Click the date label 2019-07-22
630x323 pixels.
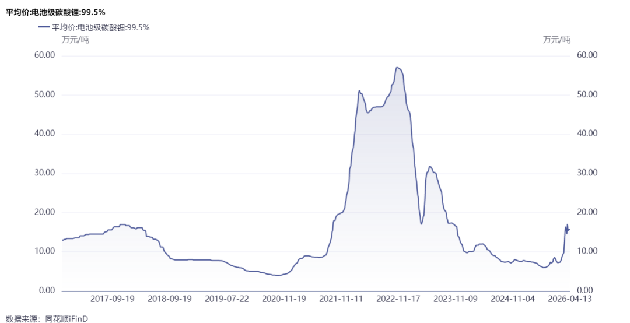pyautogui.click(x=226, y=299)
